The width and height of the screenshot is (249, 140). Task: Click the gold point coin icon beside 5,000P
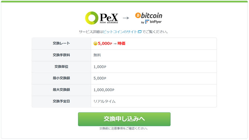(96, 43)
